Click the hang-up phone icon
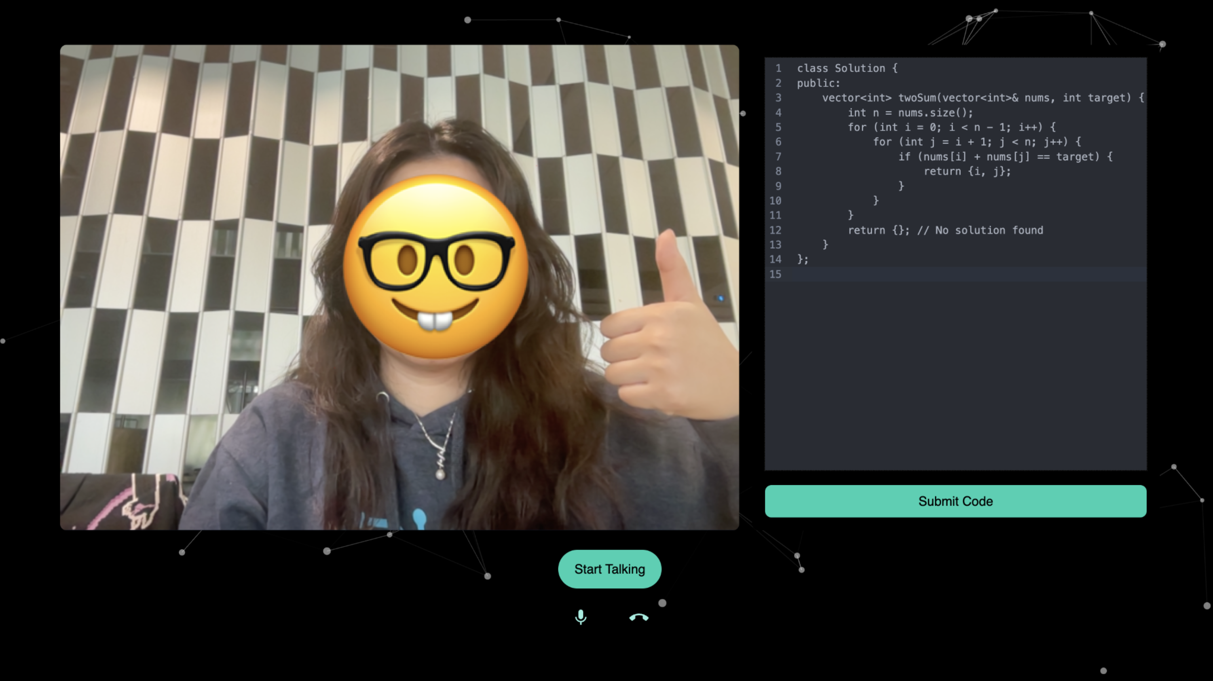 pyautogui.click(x=638, y=618)
